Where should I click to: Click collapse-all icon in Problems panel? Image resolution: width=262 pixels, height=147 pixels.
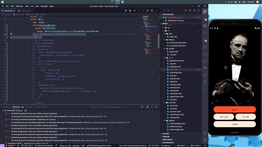(x=147, y=107)
